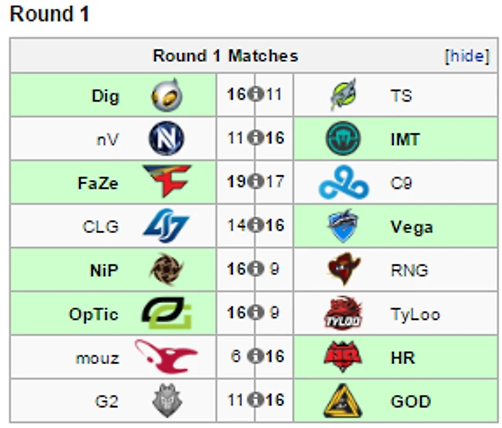Click the GODSENT triangle logo
Viewport: 502px width, 428px height.
pos(343,401)
